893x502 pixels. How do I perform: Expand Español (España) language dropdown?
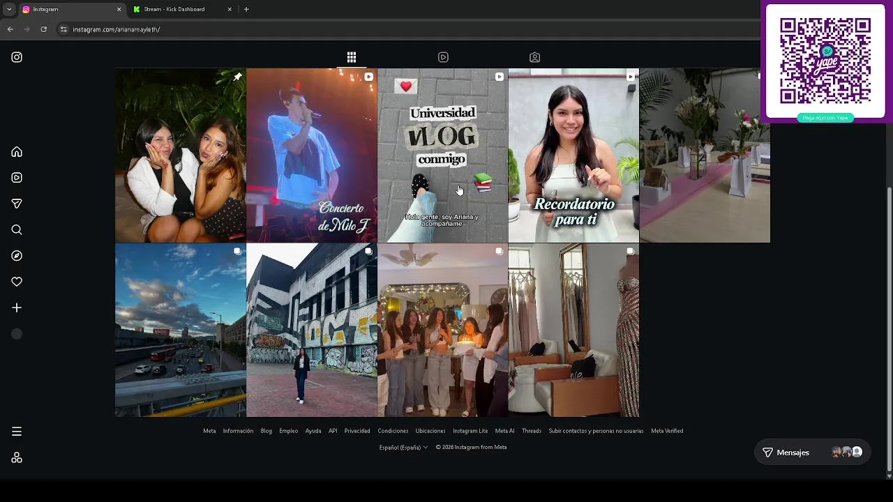click(403, 448)
